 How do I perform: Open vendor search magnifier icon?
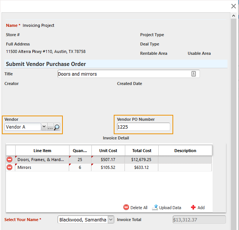(57, 127)
